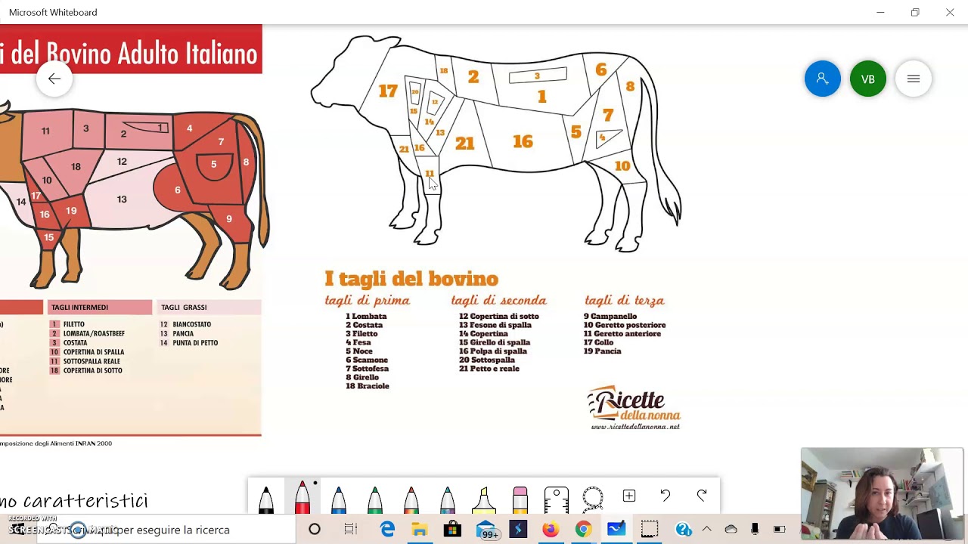Click the '21 Petto e reale' entry

pyautogui.click(x=489, y=369)
